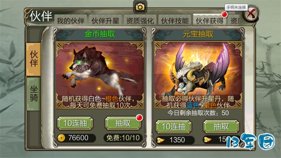The width and height of the screenshot is (281, 158).
Task: Click 10连抽 under 金币抽取
Action: pyautogui.click(x=75, y=124)
